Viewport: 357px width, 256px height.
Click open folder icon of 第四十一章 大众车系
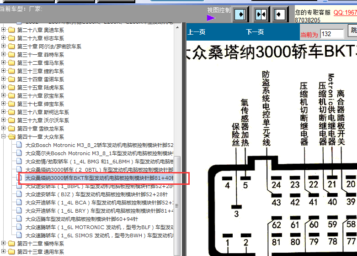11,136
